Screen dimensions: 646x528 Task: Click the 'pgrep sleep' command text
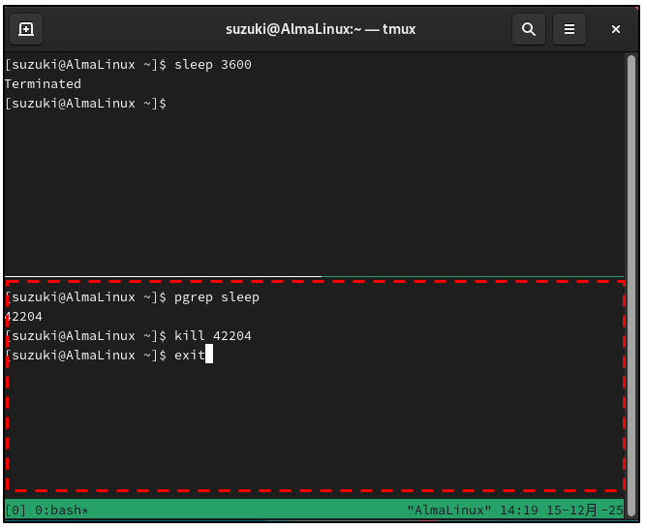[217, 297]
